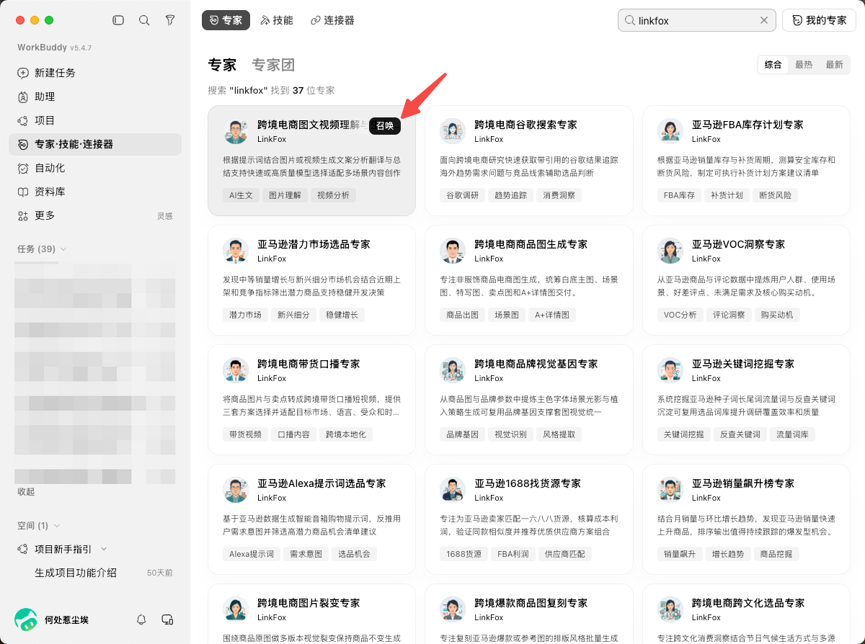Click the Alexa提示词 tag
Viewport: 865px width, 644px height.
pyautogui.click(x=252, y=554)
